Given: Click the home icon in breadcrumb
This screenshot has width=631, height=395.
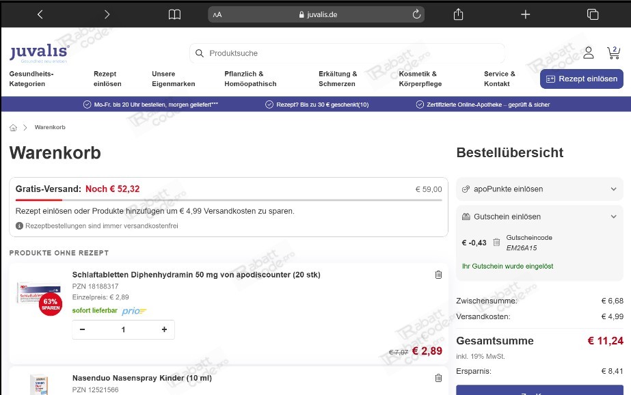Looking at the screenshot, I should tap(13, 128).
